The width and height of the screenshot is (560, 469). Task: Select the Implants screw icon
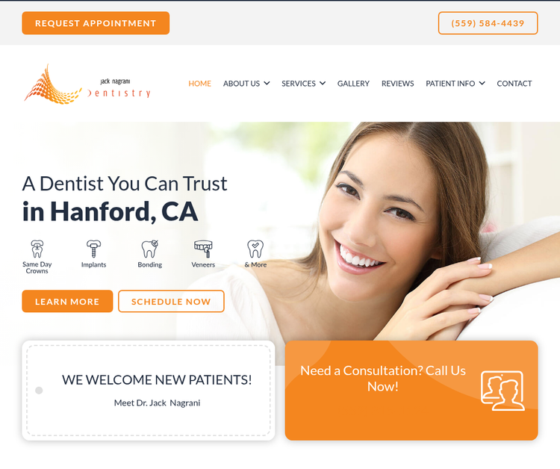(x=93, y=249)
